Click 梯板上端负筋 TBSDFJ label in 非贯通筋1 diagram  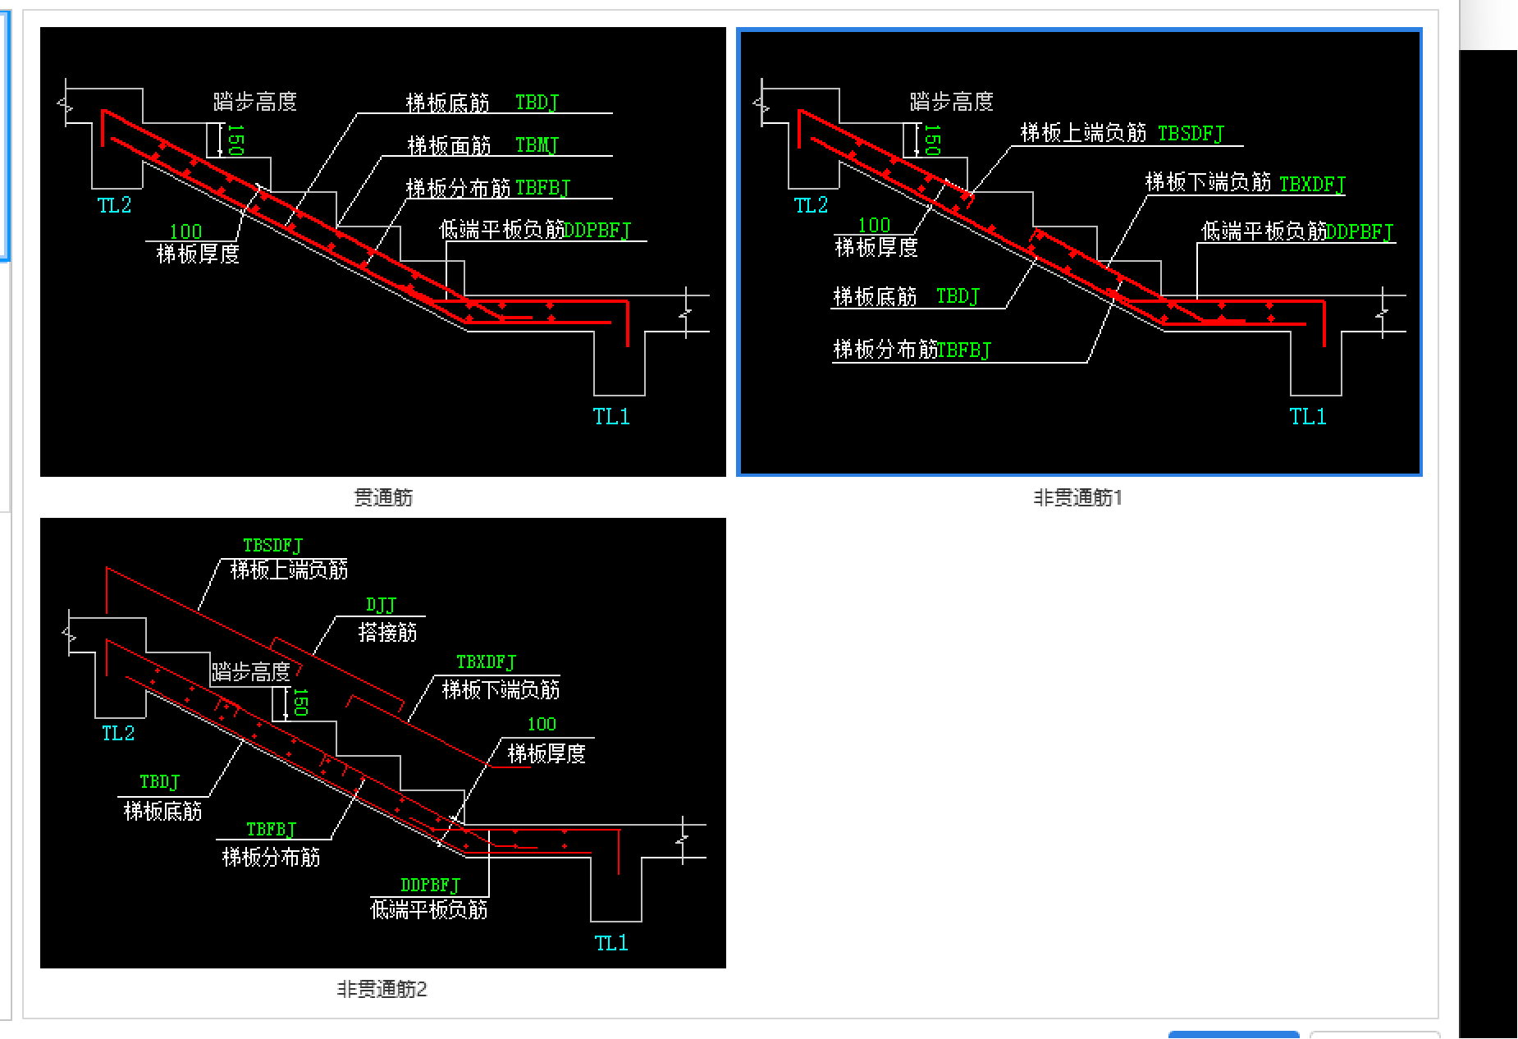pyautogui.click(x=1122, y=133)
